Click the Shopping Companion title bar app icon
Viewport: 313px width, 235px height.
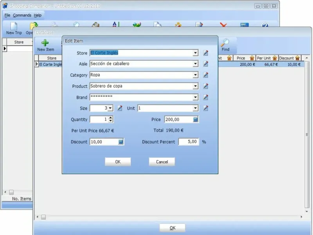pos(5,6)
